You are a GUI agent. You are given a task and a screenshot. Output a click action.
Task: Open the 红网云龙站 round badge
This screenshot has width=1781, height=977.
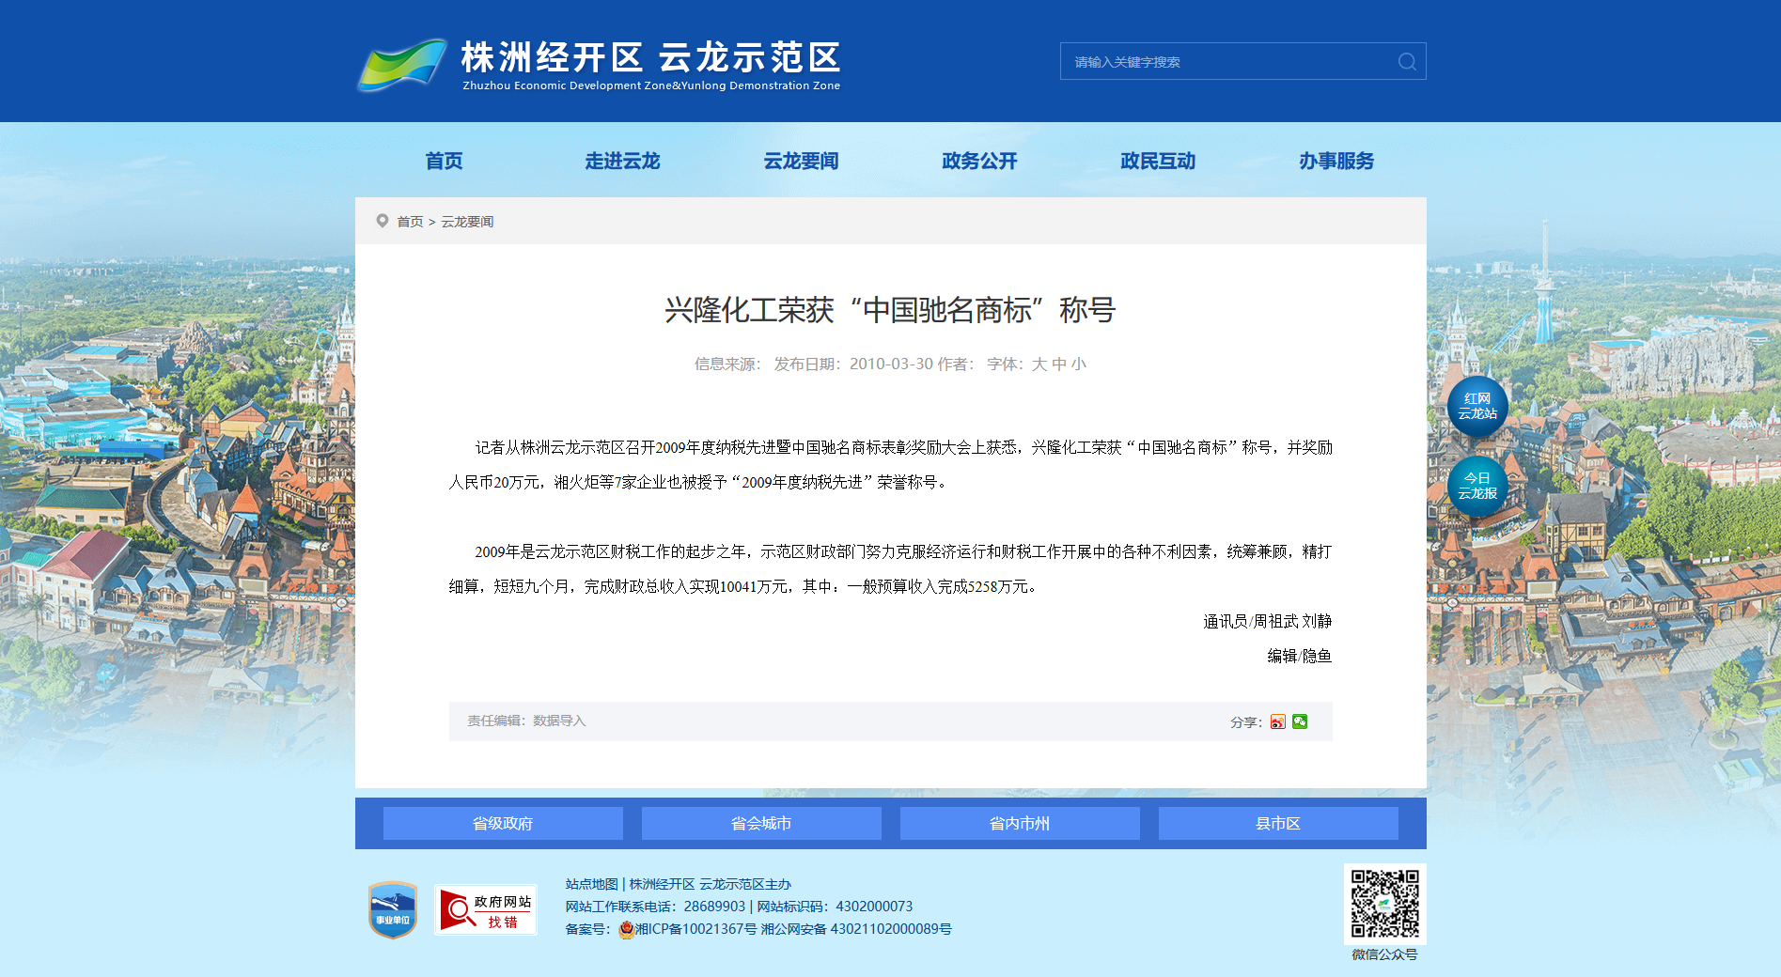1476,407
